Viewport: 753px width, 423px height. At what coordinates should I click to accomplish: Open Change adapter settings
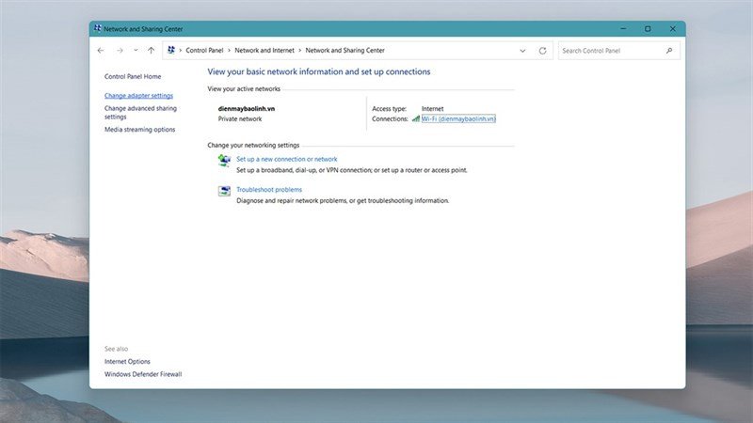(138, 96)
